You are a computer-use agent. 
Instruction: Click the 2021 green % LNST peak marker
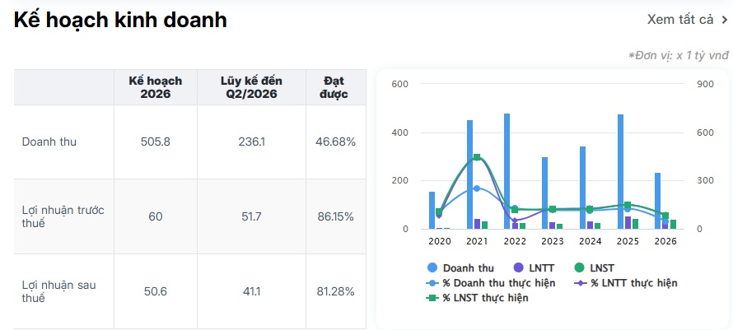click(477, 157)
